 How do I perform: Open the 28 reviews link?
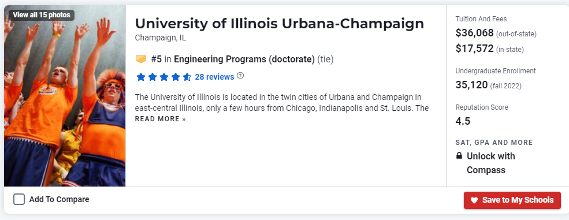[214, 77]
